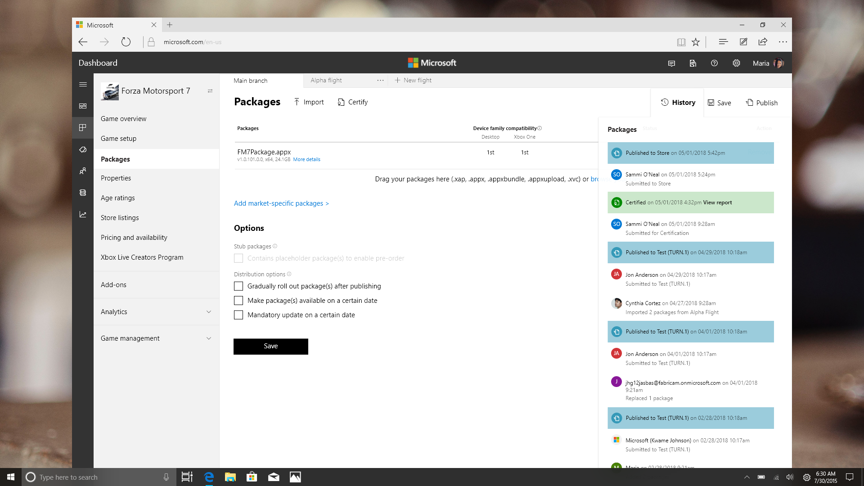Go back to previous page
Image resolution: width=864 pixels, height=486 pixels.
[x=83, y=42]
